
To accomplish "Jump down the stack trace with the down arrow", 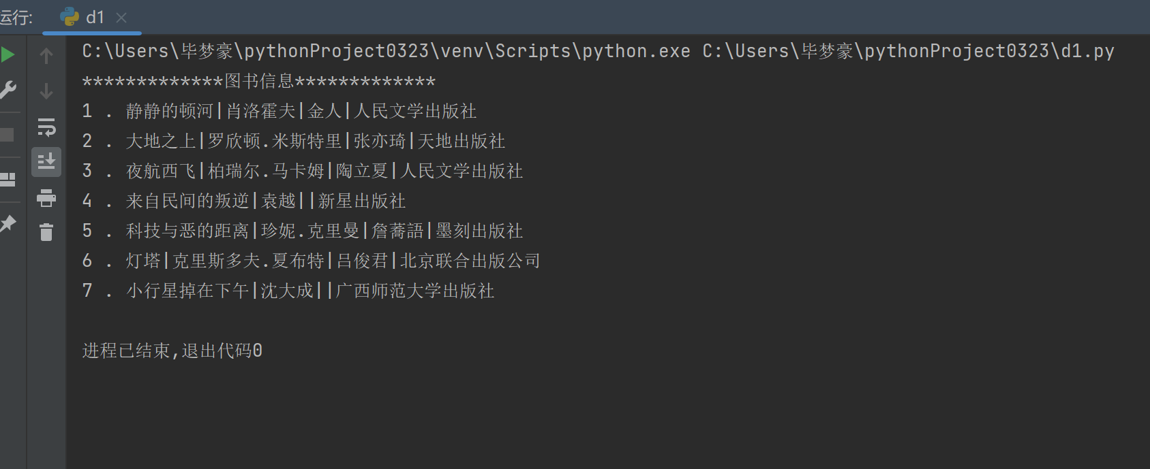I will tap(46, 91).
